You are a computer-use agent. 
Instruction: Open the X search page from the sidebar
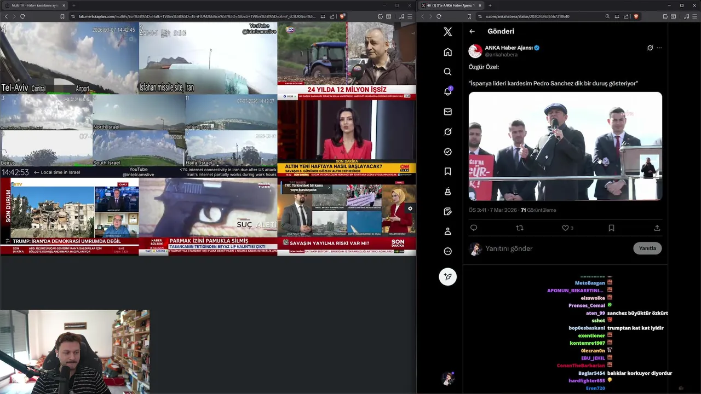(447, 72)
